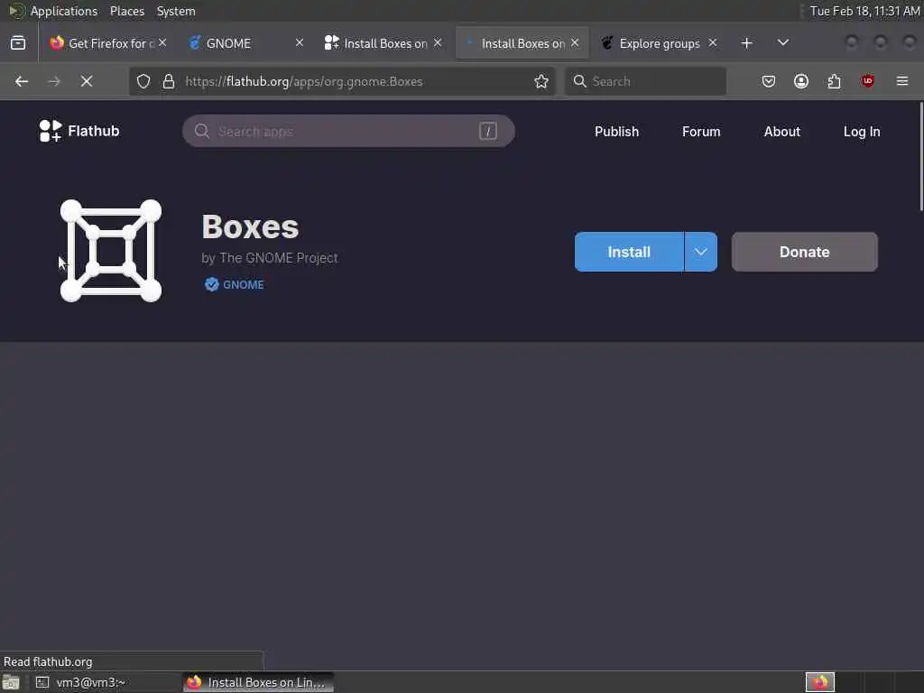Open the Firefox hamburger menu
The image size is (924, 693).
pos(902,81)
